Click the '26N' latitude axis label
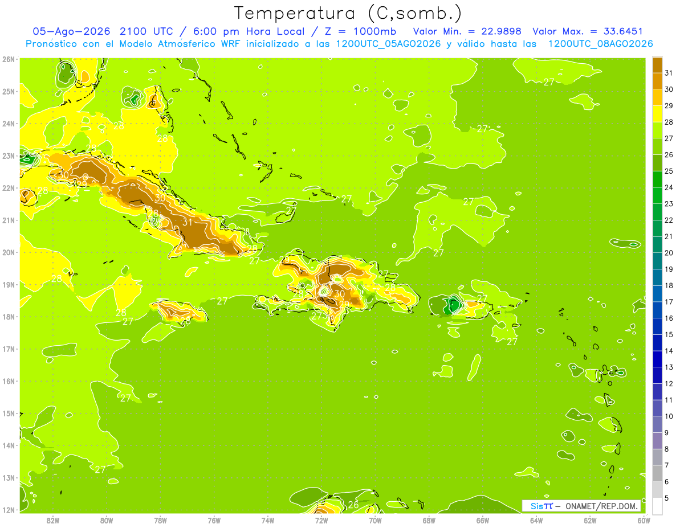Viewport: 684px width, 528px height. point(9,59)
